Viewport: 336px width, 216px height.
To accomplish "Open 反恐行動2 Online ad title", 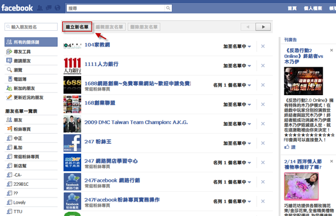I will (304, 56).
